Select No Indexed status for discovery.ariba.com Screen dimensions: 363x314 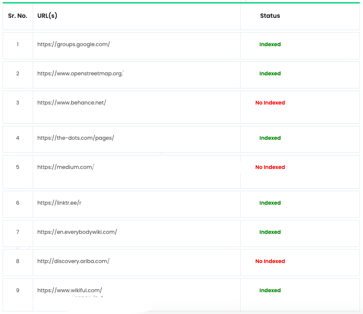coord(270,261)
